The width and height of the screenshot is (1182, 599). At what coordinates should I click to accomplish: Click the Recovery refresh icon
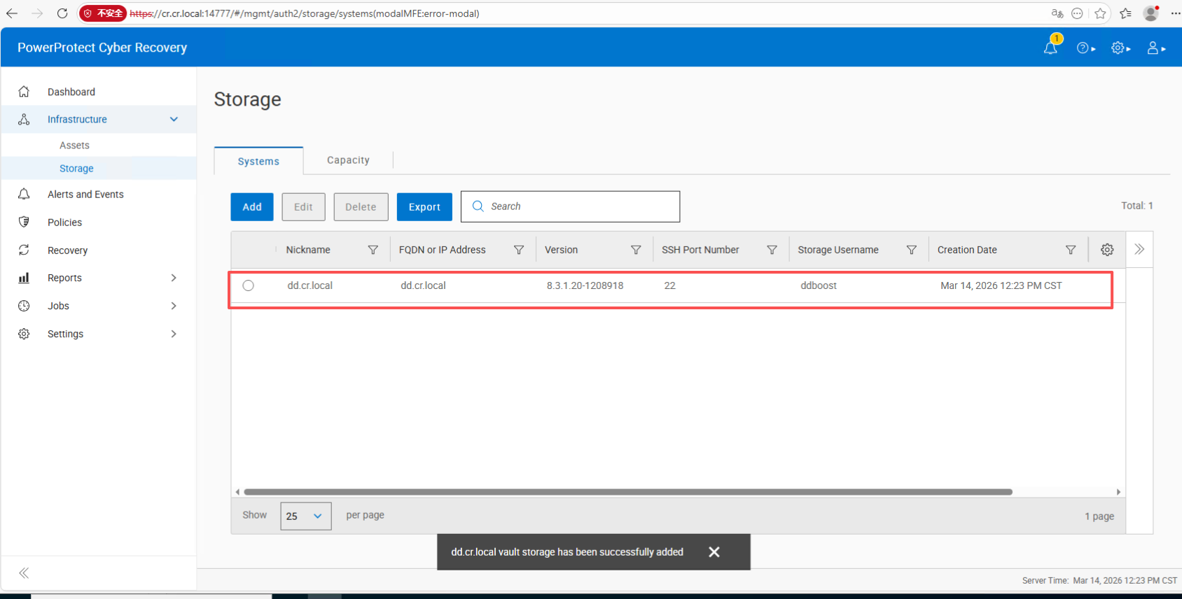click(24, 250)
